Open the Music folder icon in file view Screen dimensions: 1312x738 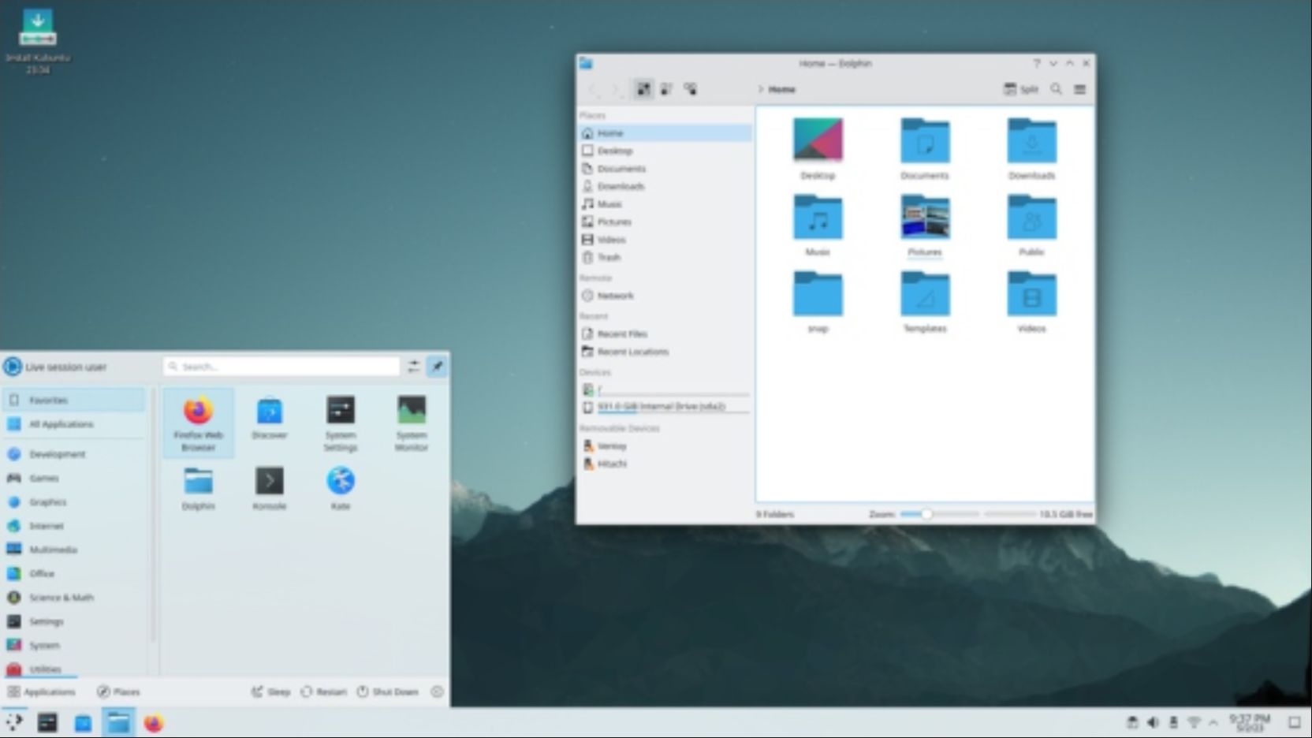(818, 225)
